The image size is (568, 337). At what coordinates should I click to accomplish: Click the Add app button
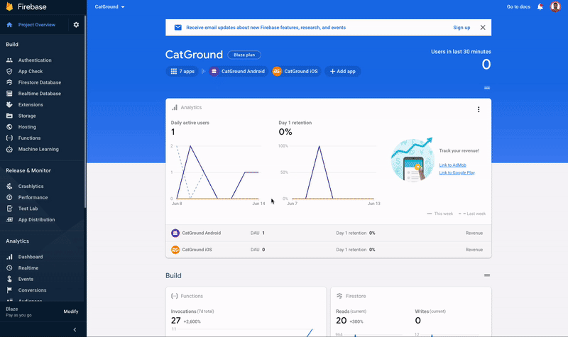tap(343, 72)
